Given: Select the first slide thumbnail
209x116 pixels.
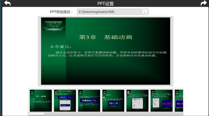Looking at the screenshot, I should click(x=41, y=101).
